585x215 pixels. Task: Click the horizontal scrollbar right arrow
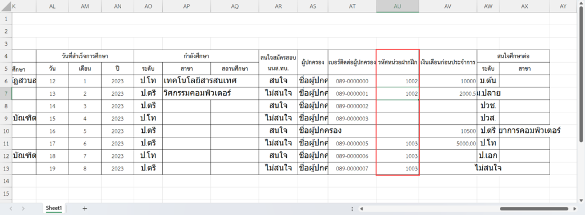575,209
